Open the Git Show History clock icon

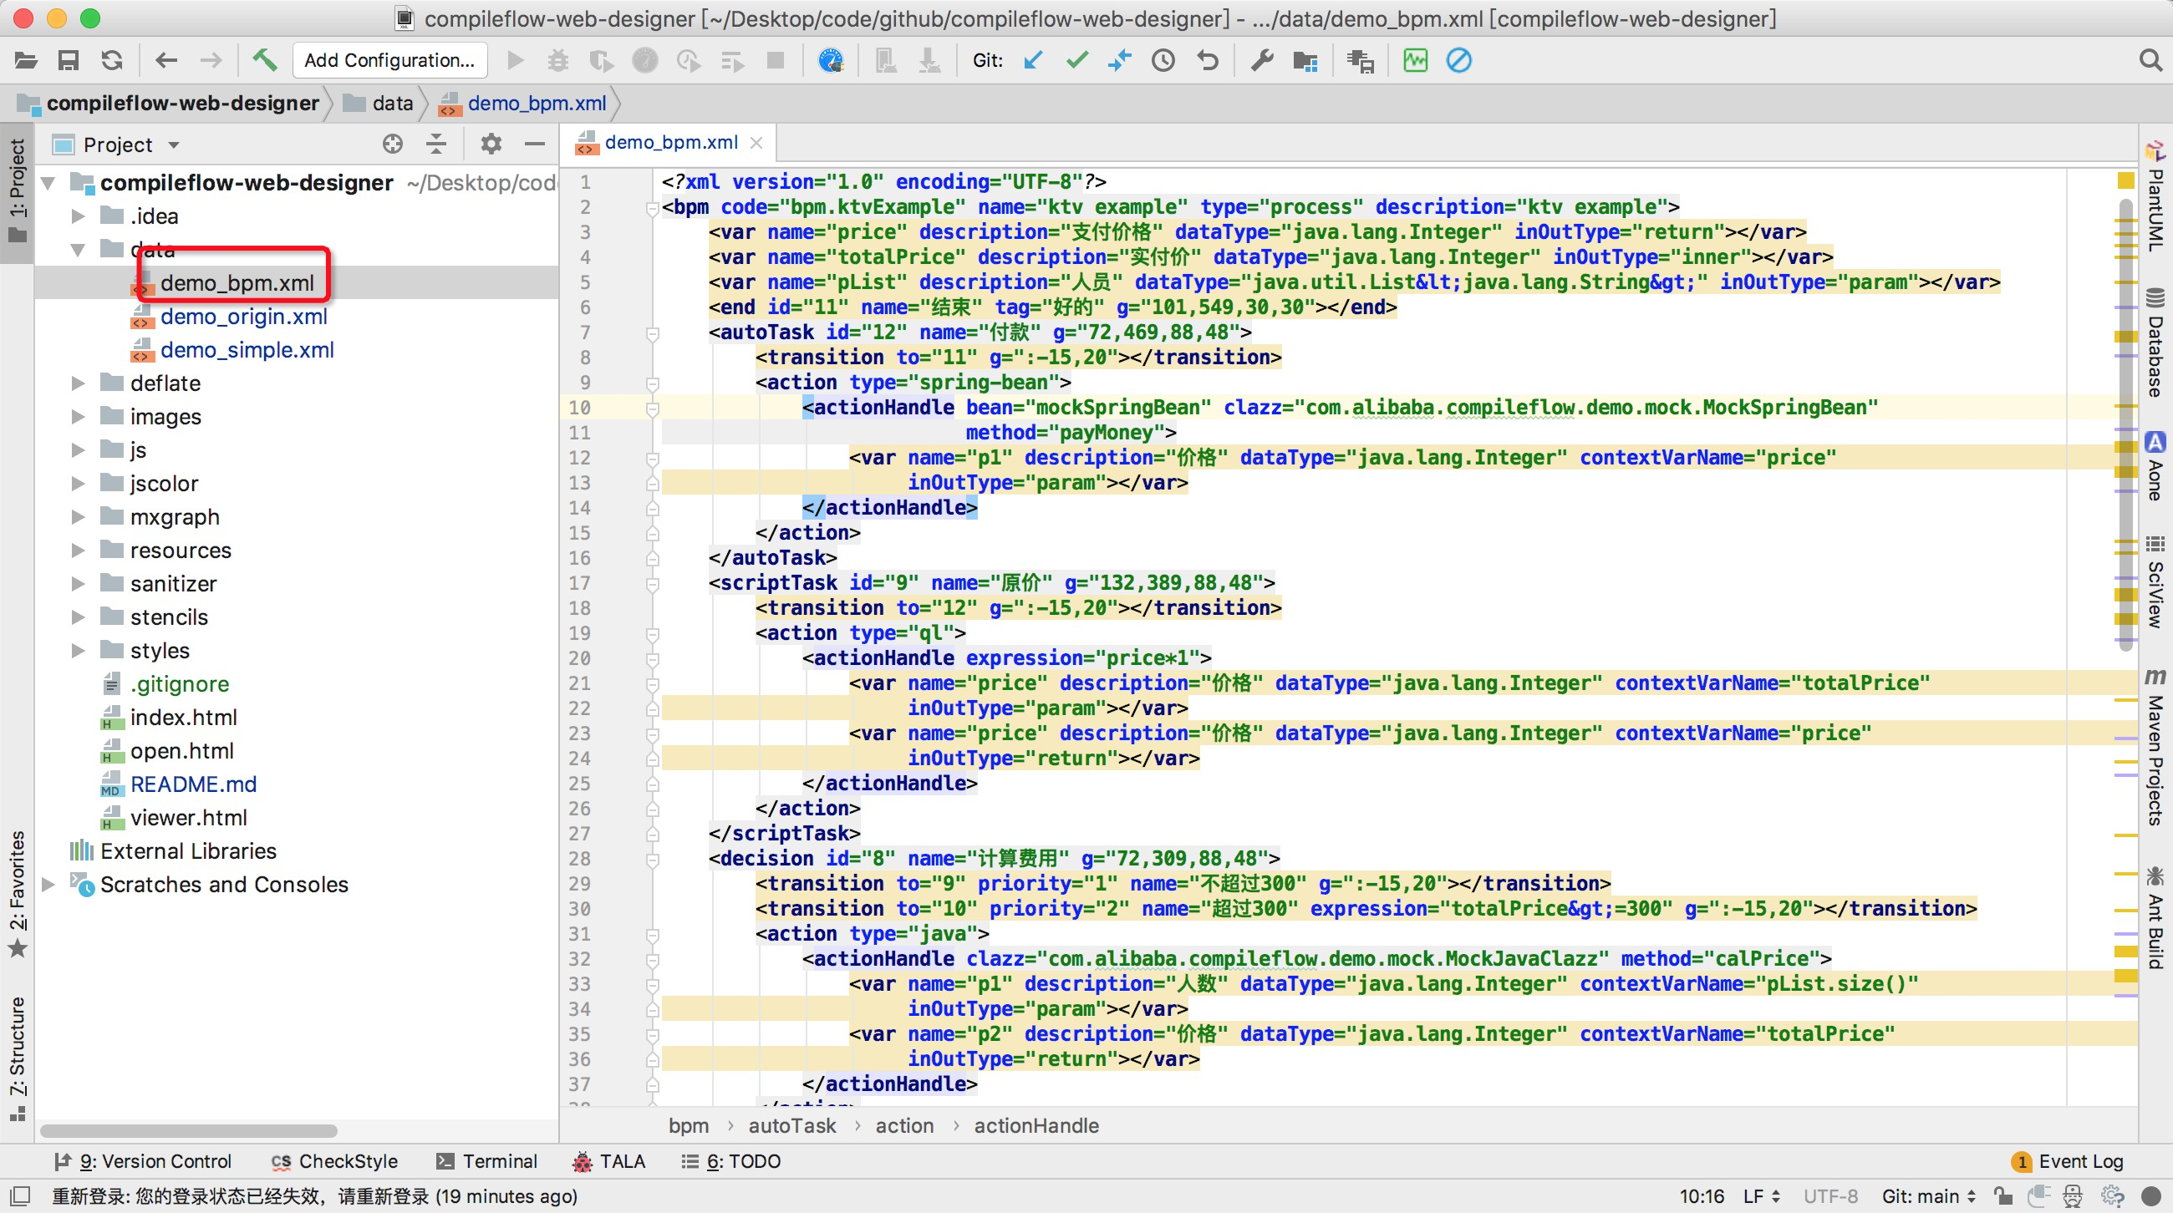point(1163,60)
